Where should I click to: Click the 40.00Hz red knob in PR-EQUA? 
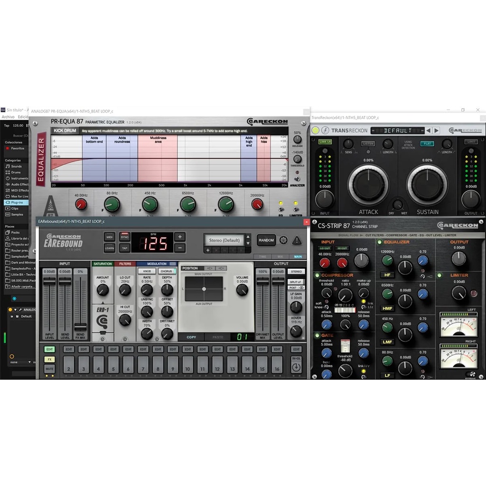tap(81, 204)
